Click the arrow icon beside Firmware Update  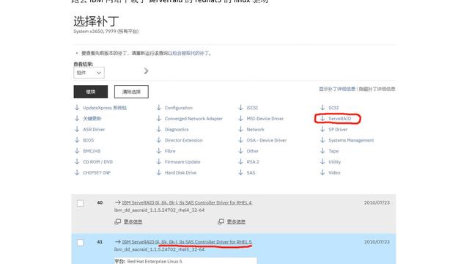coord(159,161)
